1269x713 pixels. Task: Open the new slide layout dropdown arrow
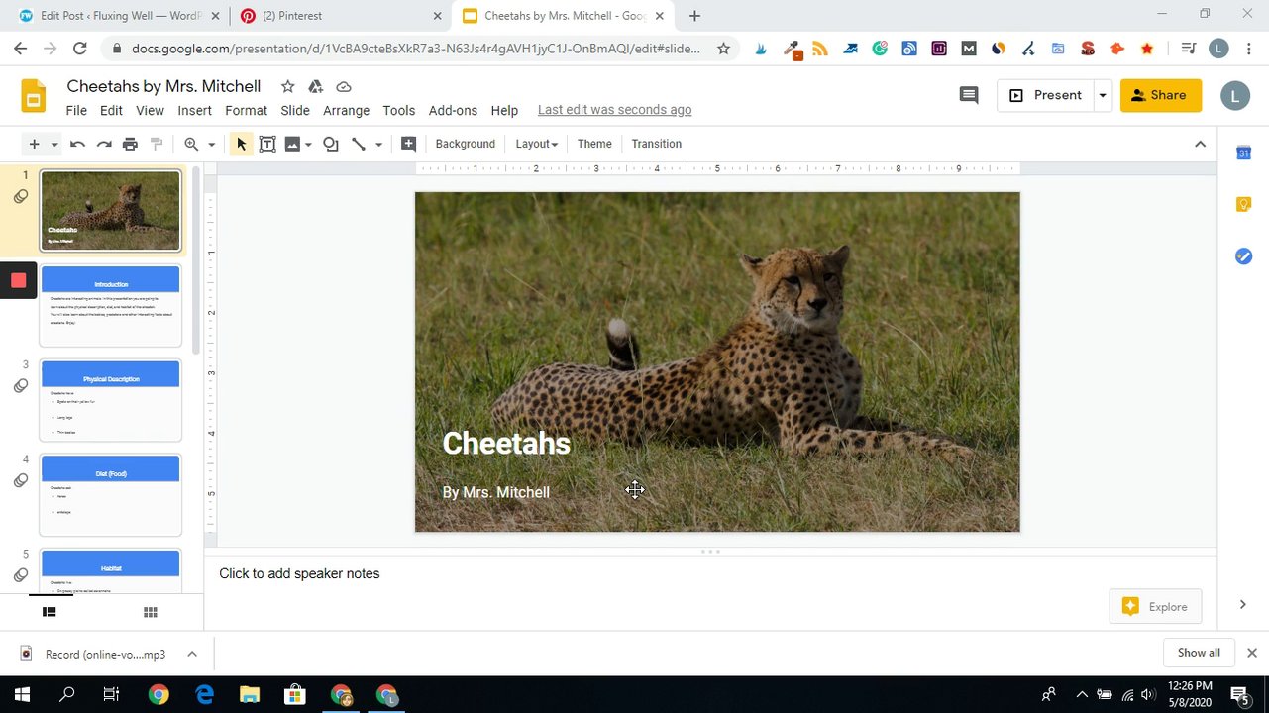[x=54, y=145]
